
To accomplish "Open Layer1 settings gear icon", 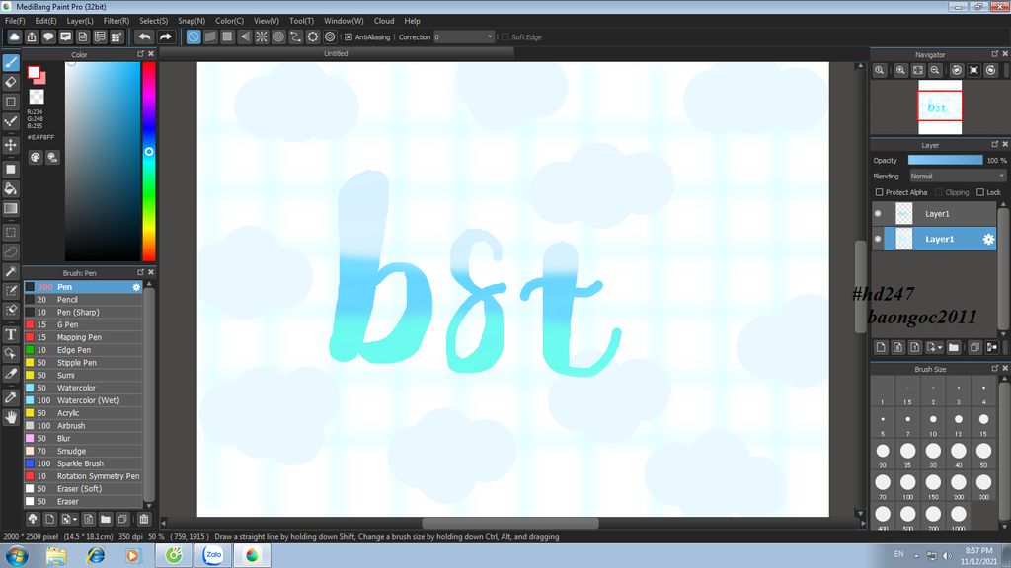I will coord(988,239).
